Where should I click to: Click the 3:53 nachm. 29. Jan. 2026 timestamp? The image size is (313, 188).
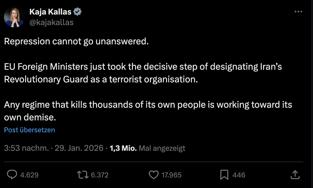[54, 148]
